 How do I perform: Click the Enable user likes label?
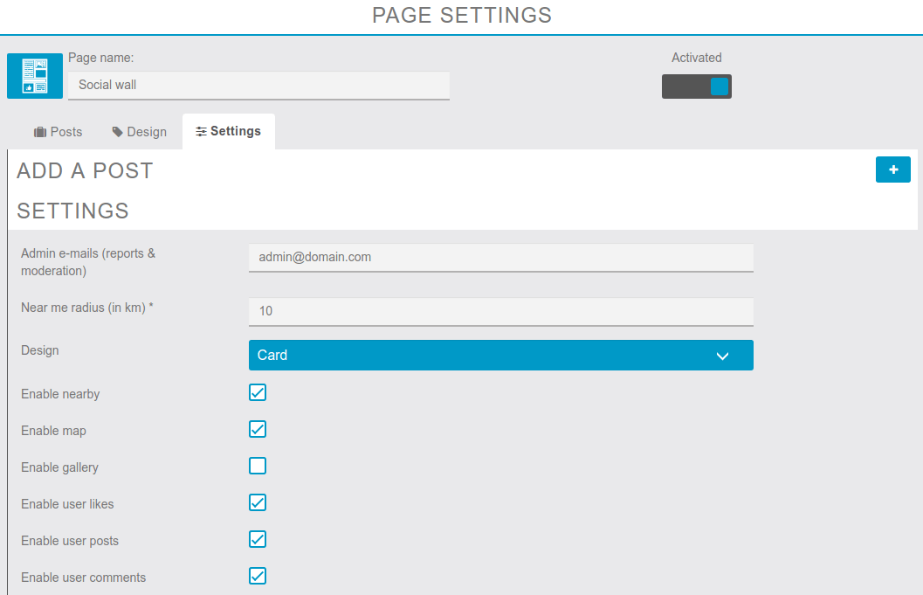pos(68,504)
